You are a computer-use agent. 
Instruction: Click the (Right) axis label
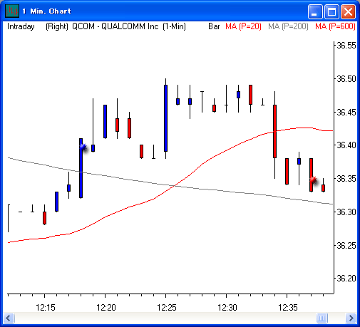point(57,26)
